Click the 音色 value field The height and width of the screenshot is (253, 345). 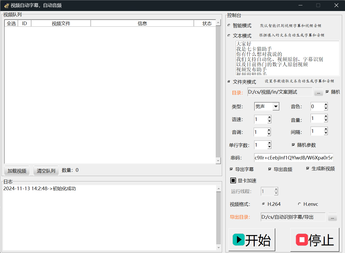click(x=317, y=106)
